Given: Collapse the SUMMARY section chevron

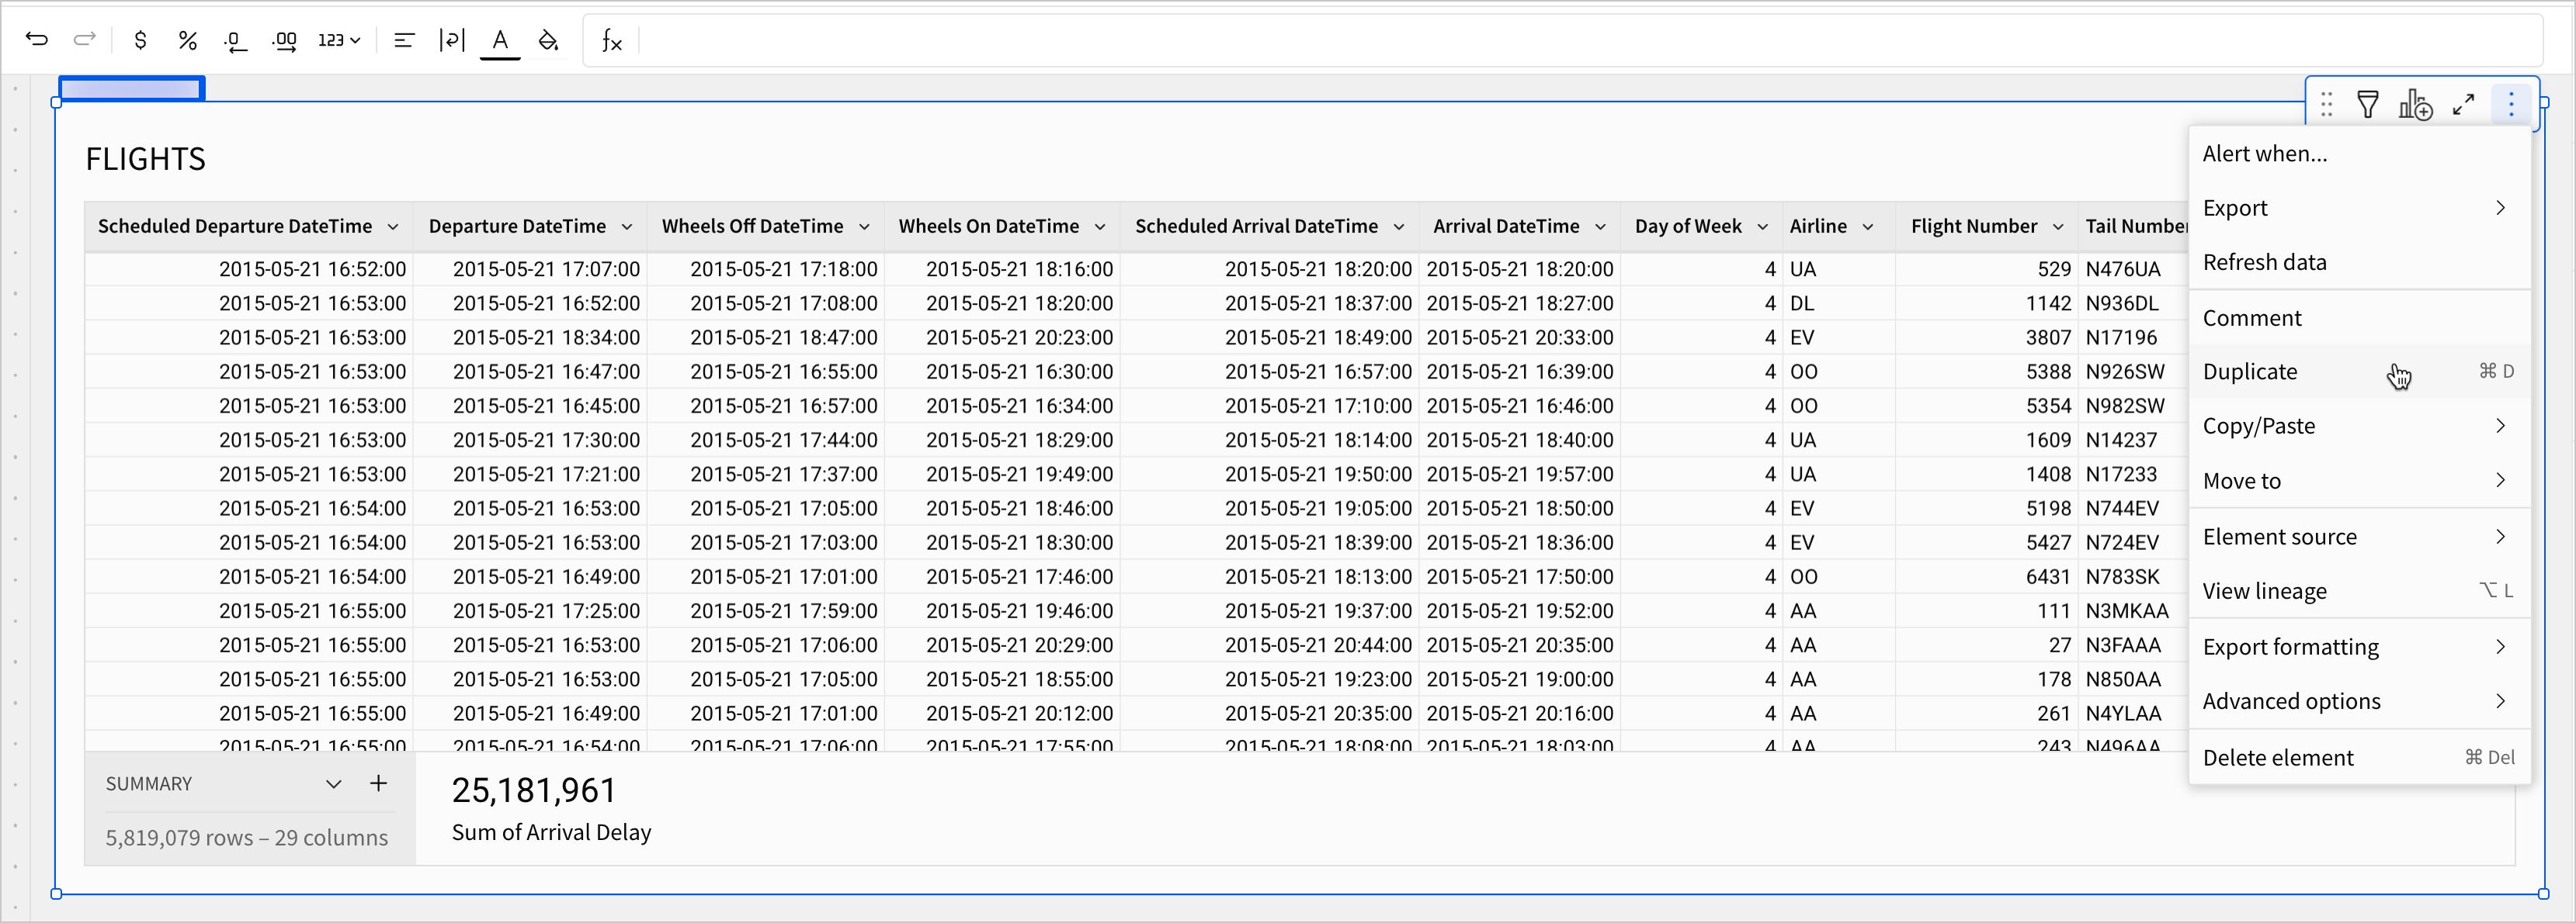Looking at the screenshot, I should 333,784.
